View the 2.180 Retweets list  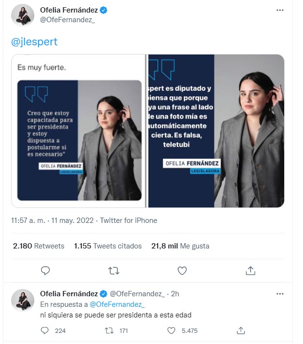(39, 246)
